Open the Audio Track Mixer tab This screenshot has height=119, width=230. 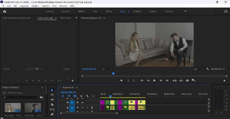16,18
